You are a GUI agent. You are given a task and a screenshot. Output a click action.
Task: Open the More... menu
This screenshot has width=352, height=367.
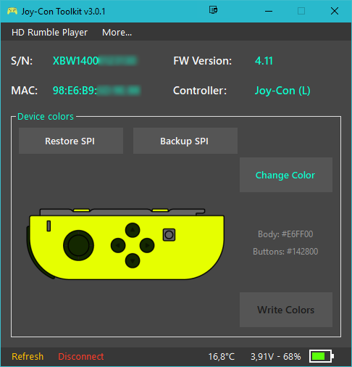pos(117,32)
